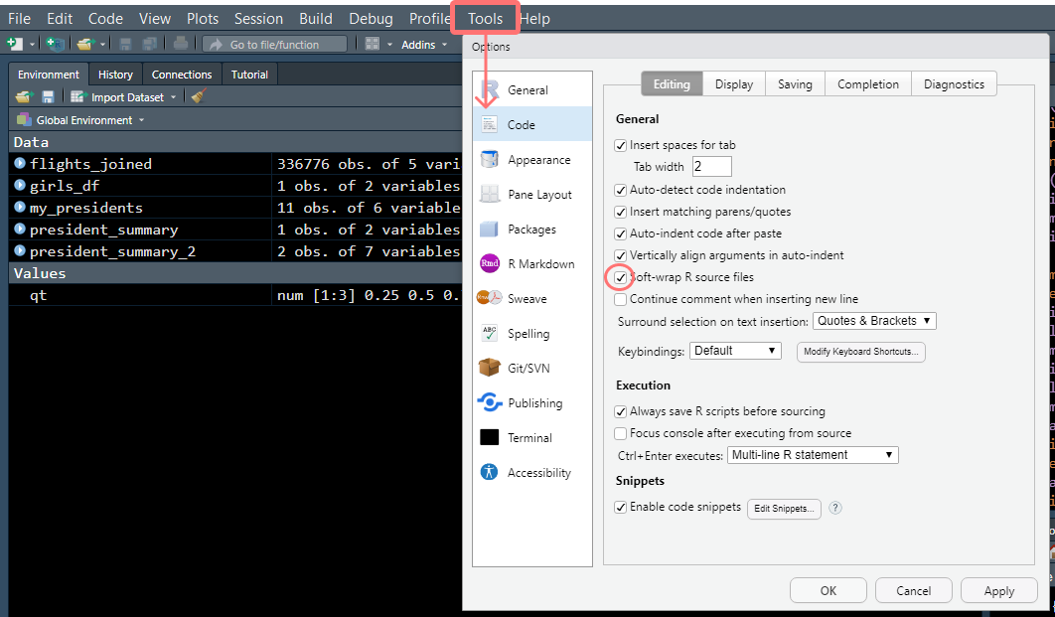Click the save workspace icon in Environment pane
This screenshot has height=617, width=1055.
click(x=45, y=96)
